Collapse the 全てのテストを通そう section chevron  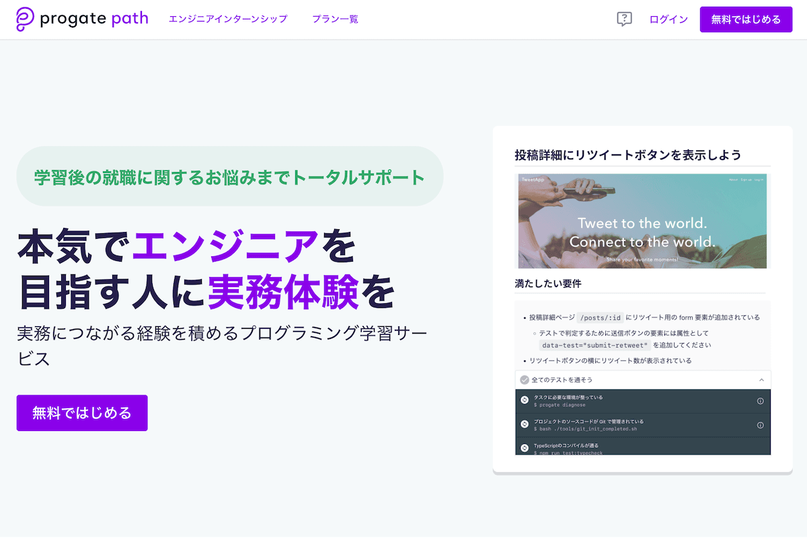pyautogui.click(x=761, y=380)
